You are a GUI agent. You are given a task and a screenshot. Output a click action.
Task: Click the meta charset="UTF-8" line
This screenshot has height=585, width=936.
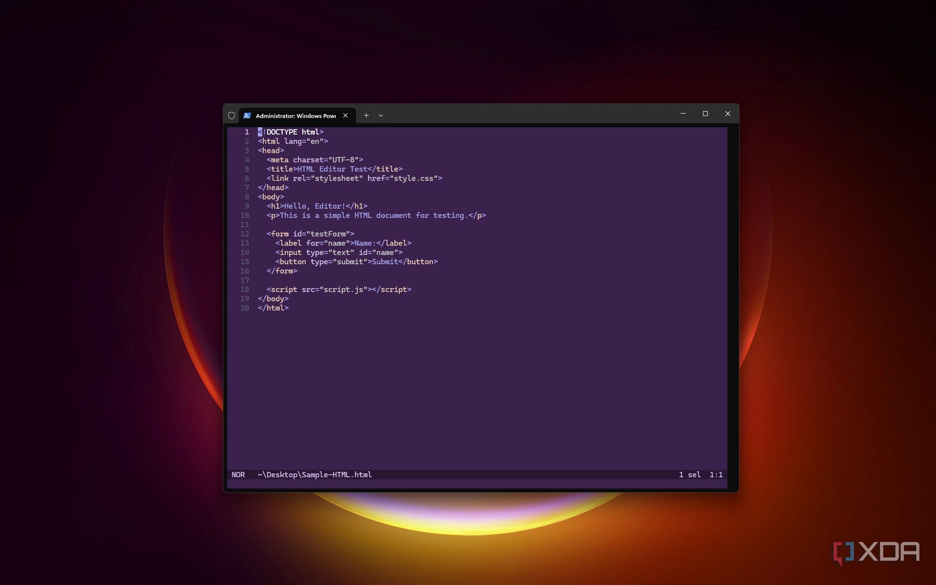315,160
